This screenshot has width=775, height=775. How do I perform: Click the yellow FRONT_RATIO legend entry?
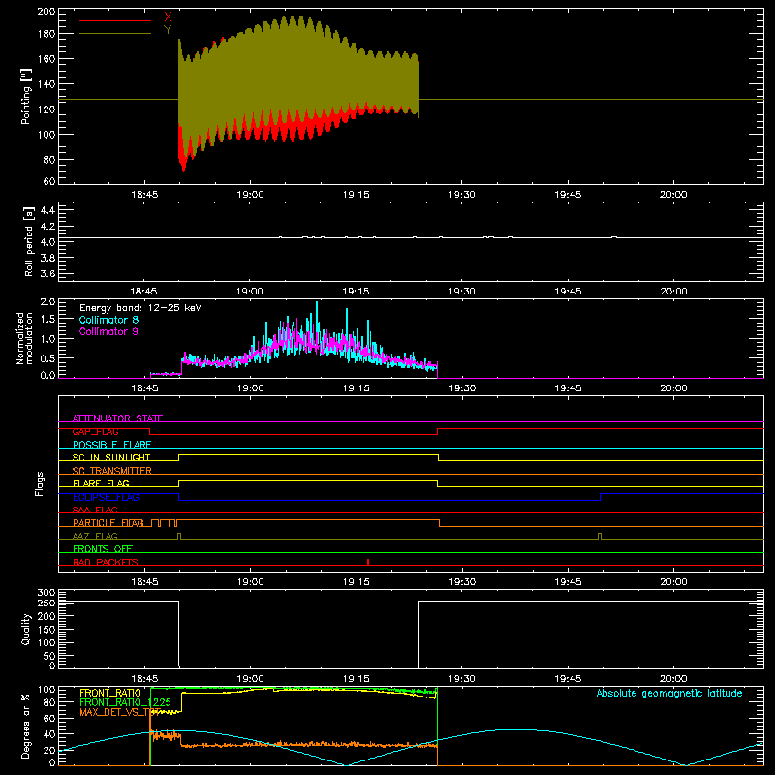click(x=110, y=693)
